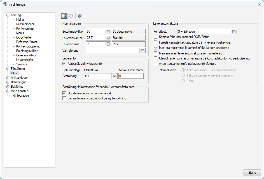
Task: Collapse the Företag tree node
Action: pyautogui.click(x=8, y=15)
